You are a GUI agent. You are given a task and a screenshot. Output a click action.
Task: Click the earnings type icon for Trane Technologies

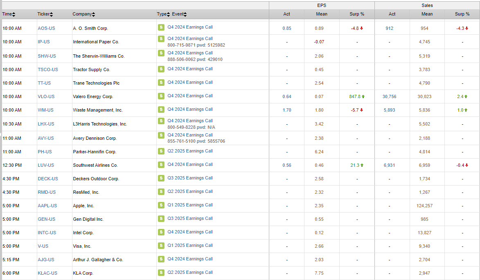pos(161,82)
